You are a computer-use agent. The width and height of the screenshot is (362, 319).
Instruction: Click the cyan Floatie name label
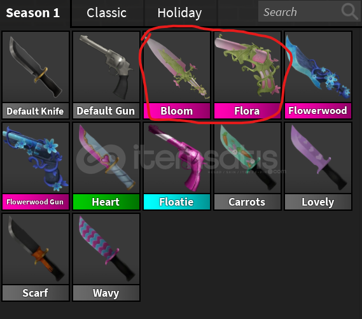(177, 202)
